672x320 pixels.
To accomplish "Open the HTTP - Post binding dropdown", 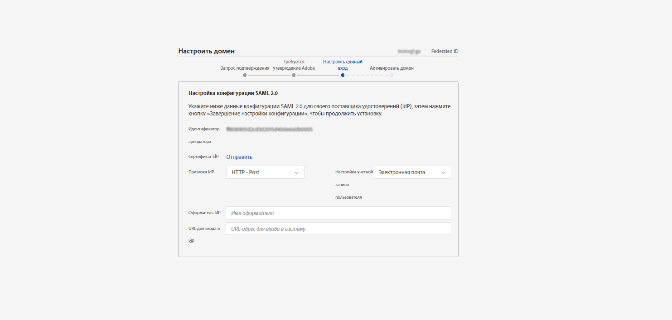I will (265, 172).
